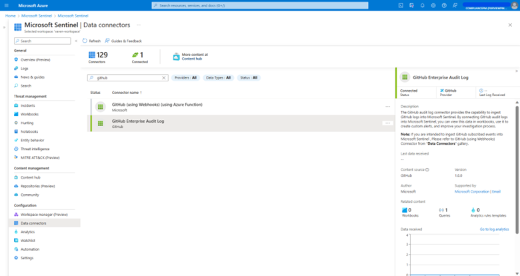This screenshot has height=276, width=520.
Task: Click the Community sidebar icon
Action: point(16,195)
